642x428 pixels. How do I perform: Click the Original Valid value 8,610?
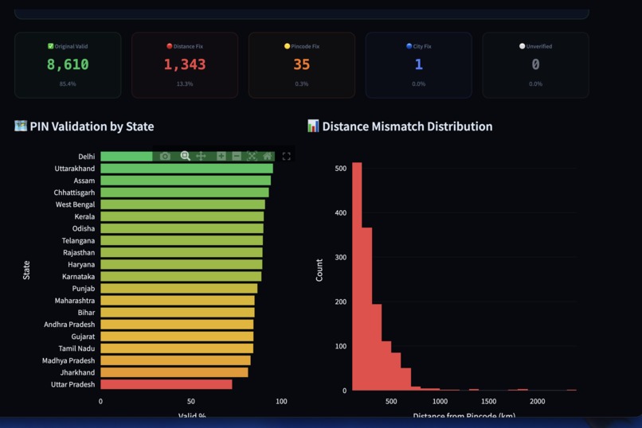click(x=68, y=64)
